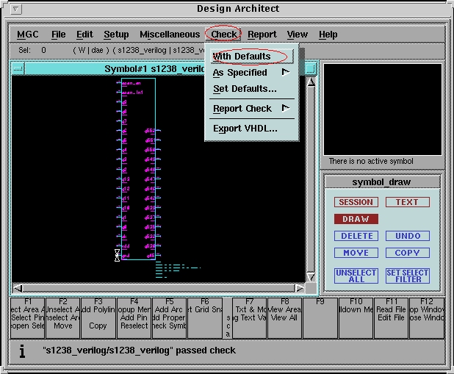Open the MGC dropdown menu
This screenshot has height=374, width=454.
click(28, 35)
